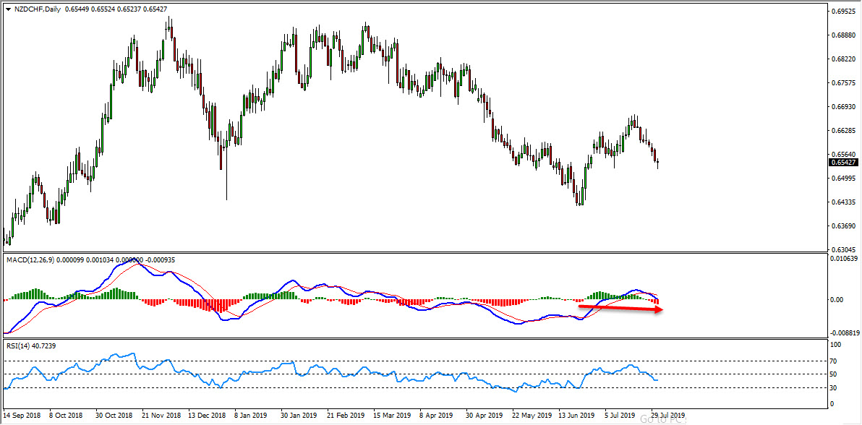Select the 8 Jan 2019 date marker
The width and height of the screenshot is (862, 425).
(251, 416)
